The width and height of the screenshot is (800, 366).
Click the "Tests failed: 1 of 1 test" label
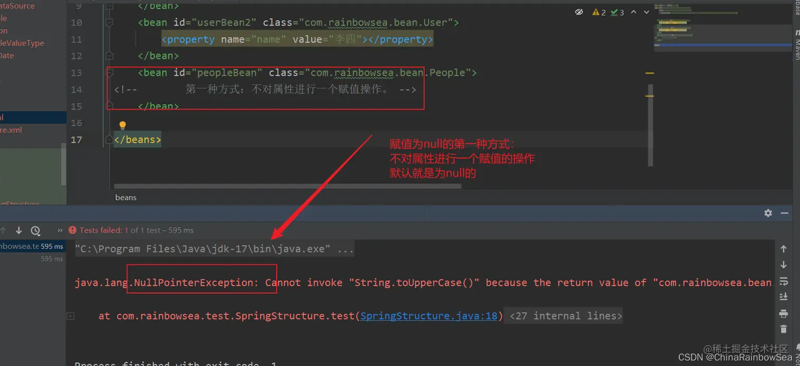(x=137, y=231)
